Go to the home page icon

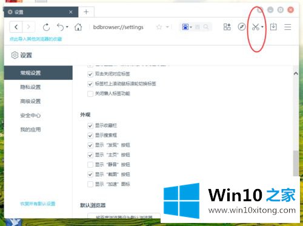pyautogui.click(x=78, y=27)
